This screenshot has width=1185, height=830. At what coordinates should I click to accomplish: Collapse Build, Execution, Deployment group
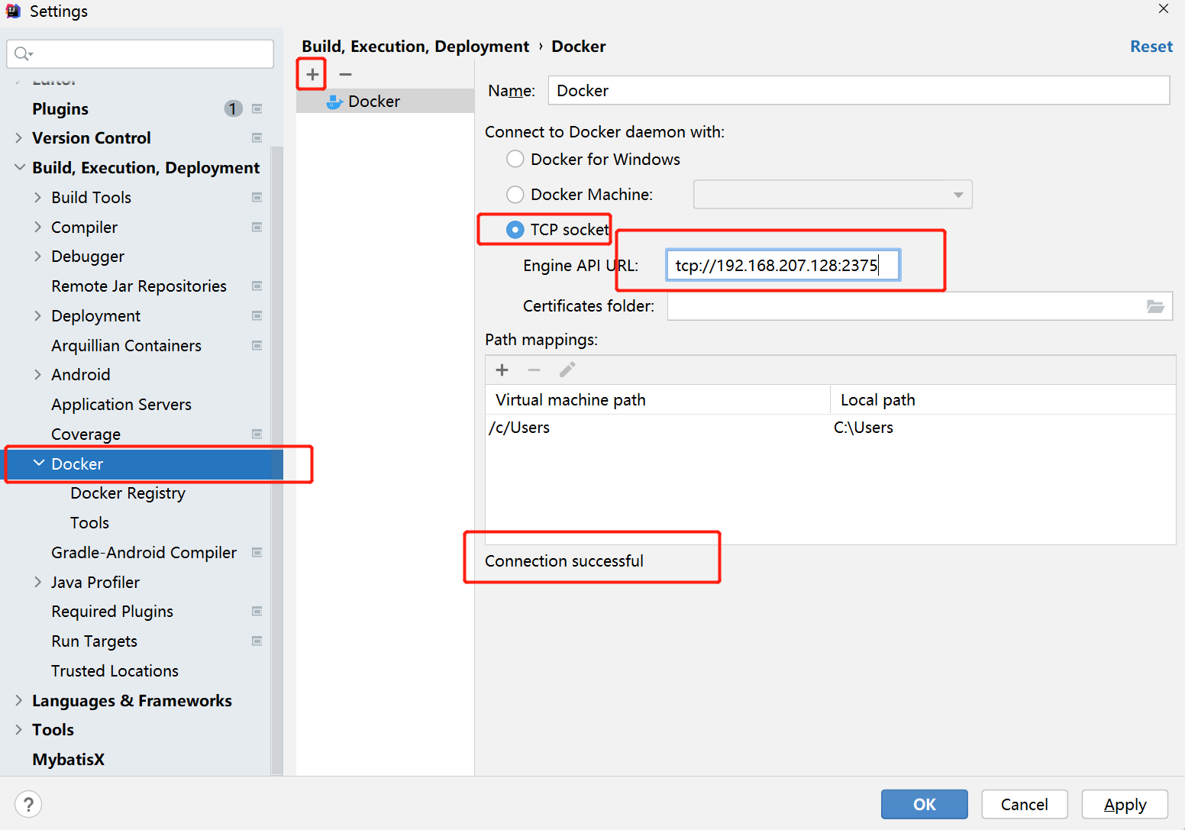[19, 168]
